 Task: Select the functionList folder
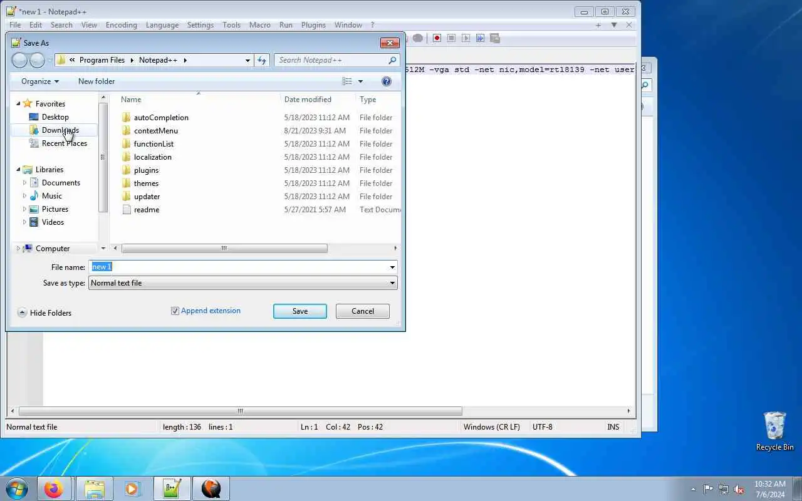tap(154, 144)
